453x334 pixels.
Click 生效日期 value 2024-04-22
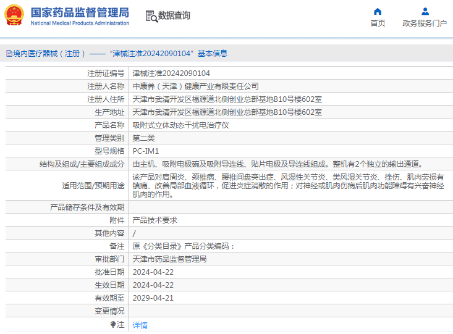(153, 285)
